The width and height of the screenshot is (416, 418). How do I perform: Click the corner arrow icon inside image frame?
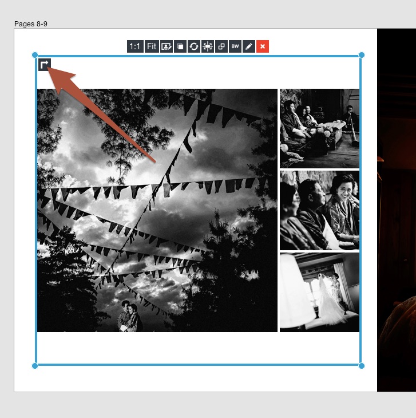click(x=45, y=65)
